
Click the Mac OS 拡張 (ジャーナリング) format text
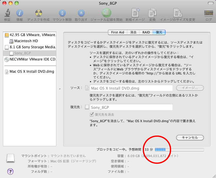point(74,161)
